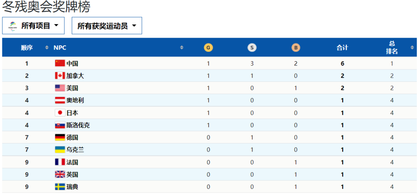The width and height of the screenshot is (419, 195).
Task: Click the Canada flag icon
Action: pyautogui.click(x=60, y=76)
